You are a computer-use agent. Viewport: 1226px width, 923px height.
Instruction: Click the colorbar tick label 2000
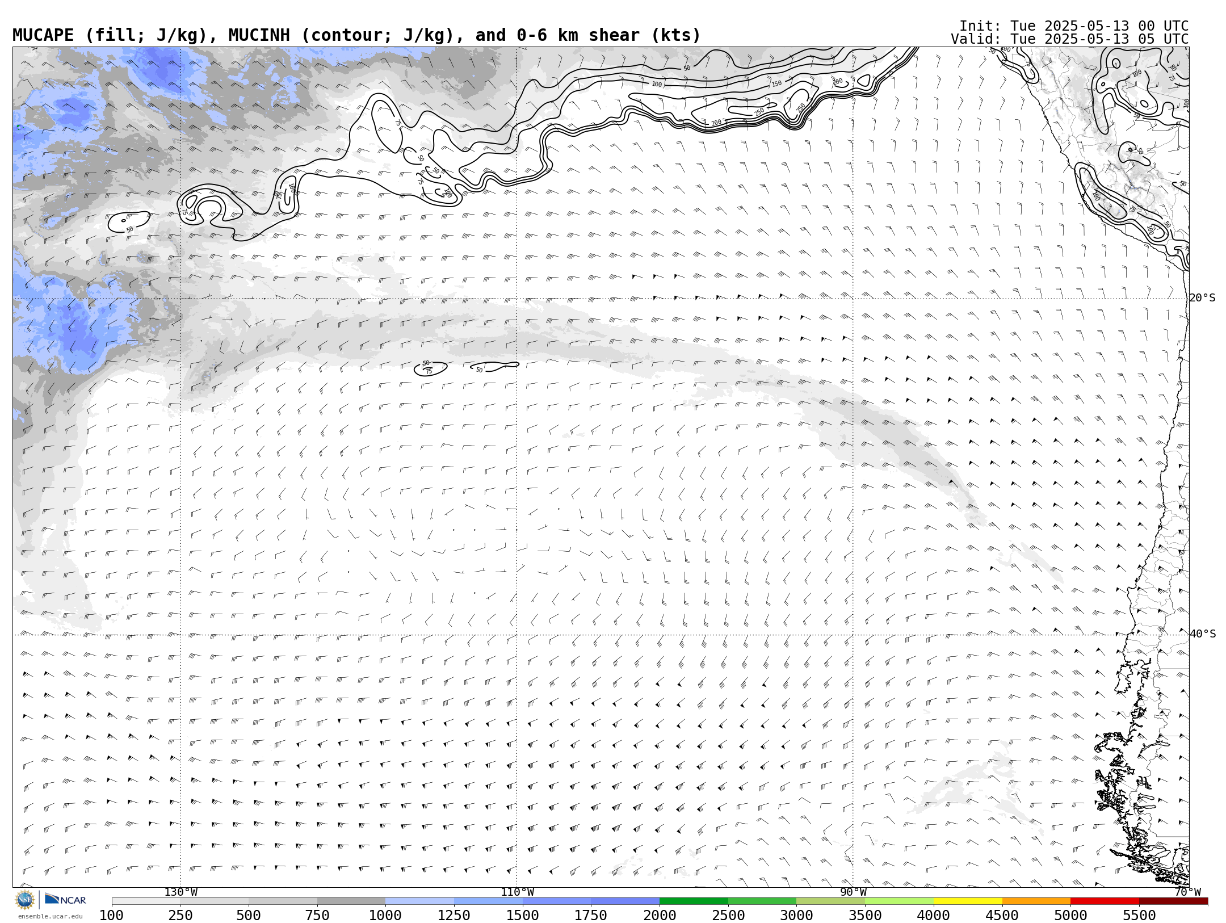660,916
